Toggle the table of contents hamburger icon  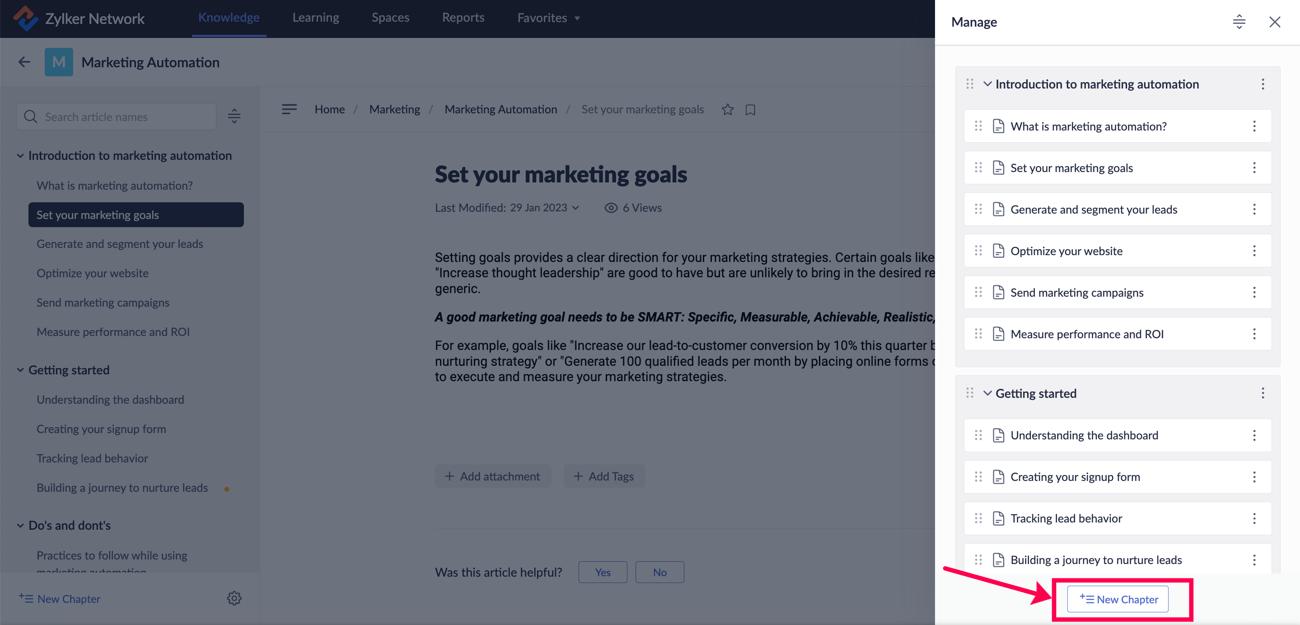(x=289, y=109)
